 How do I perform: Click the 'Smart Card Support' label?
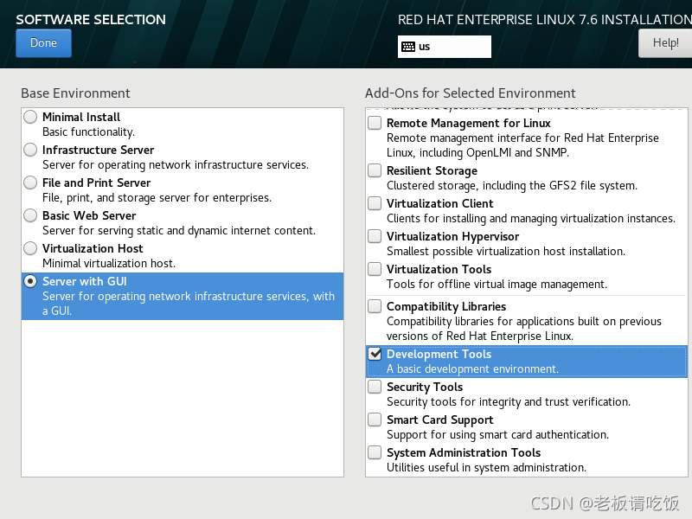[x=440, y=420]
